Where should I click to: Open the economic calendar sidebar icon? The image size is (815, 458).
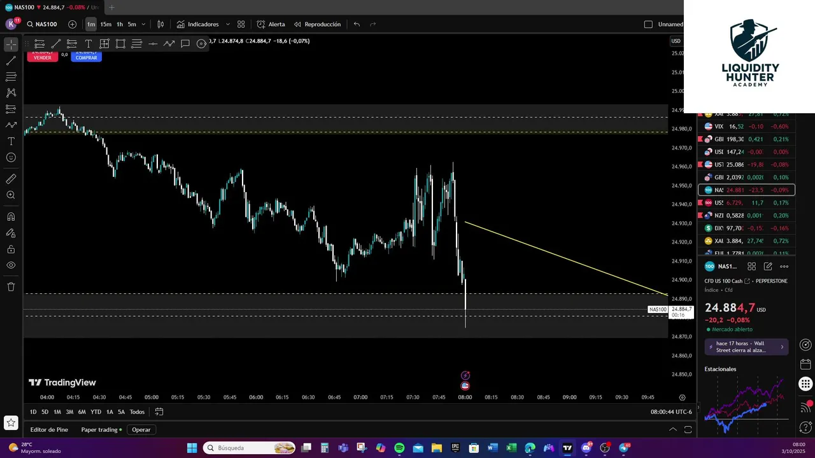tap(805, 364)
